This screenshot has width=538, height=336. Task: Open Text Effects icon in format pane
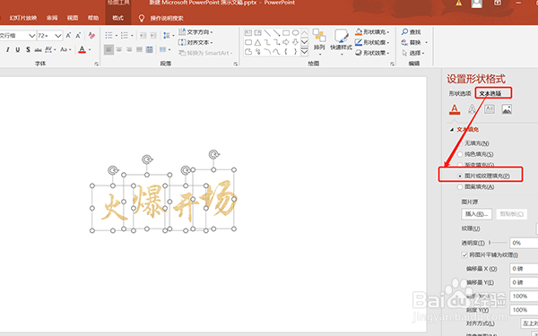click(473, 109)
